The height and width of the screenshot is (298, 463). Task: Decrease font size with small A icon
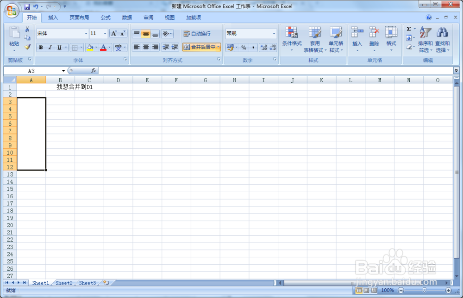tap(122, 33)
